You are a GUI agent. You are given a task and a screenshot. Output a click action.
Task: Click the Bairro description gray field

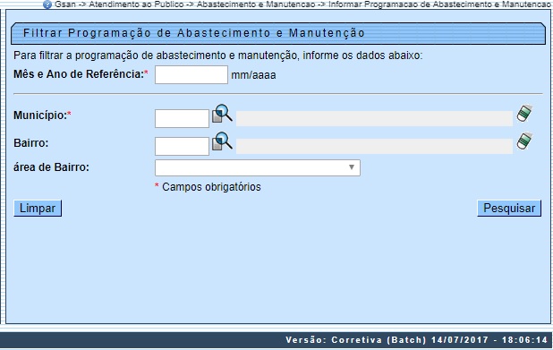tap(374, 147)
